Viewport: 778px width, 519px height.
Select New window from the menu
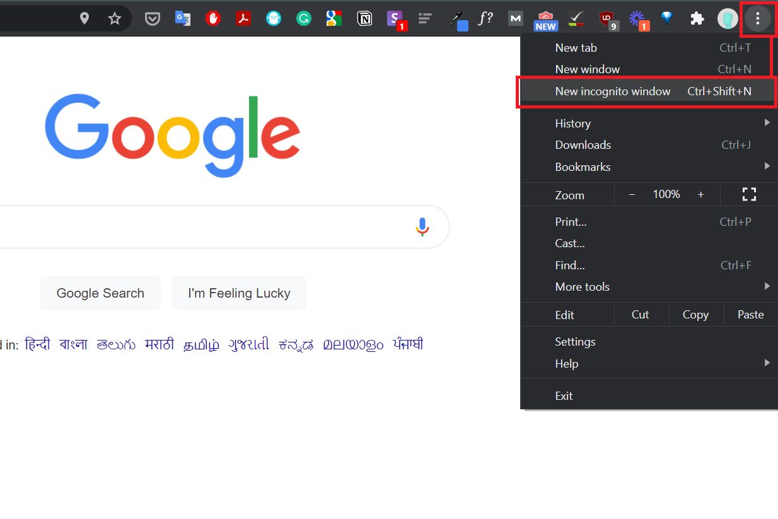[x=649, y=69]
